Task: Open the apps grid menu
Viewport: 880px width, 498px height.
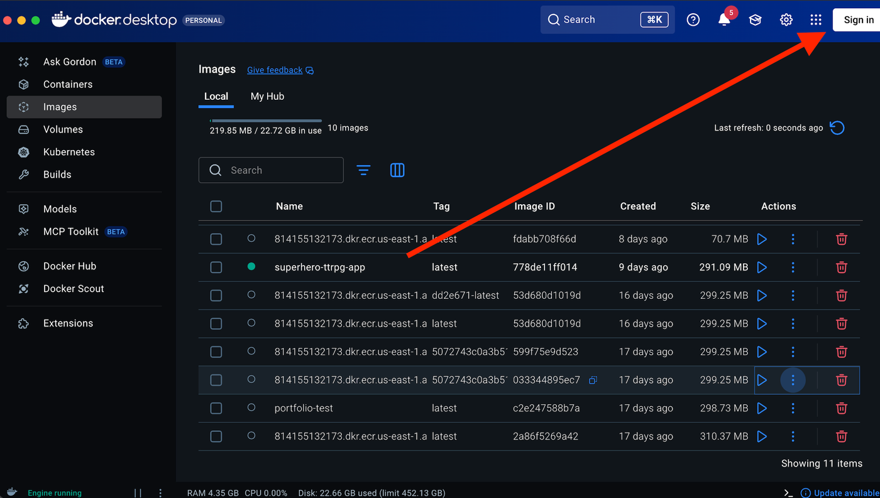Action: pos(816,20)
